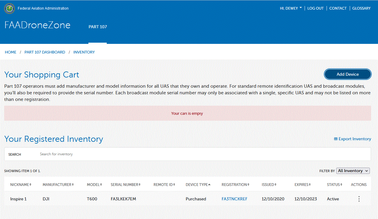Select the Part 107 navigation tab
Viewport: 378px width, 219px height.
click(x=98, y=27)
